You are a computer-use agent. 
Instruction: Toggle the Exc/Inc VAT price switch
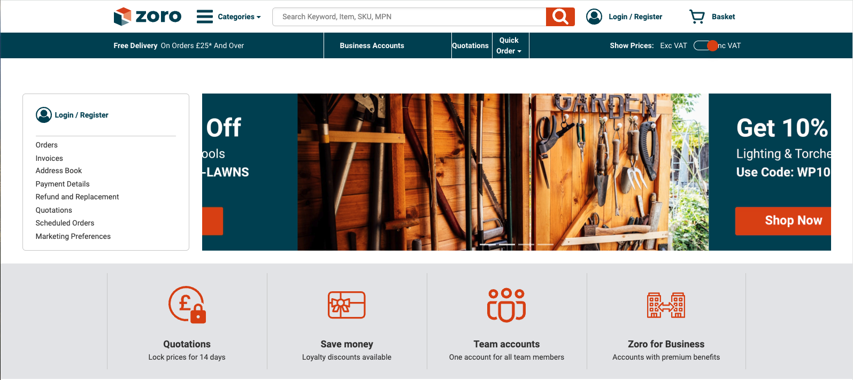click(705, 45)
